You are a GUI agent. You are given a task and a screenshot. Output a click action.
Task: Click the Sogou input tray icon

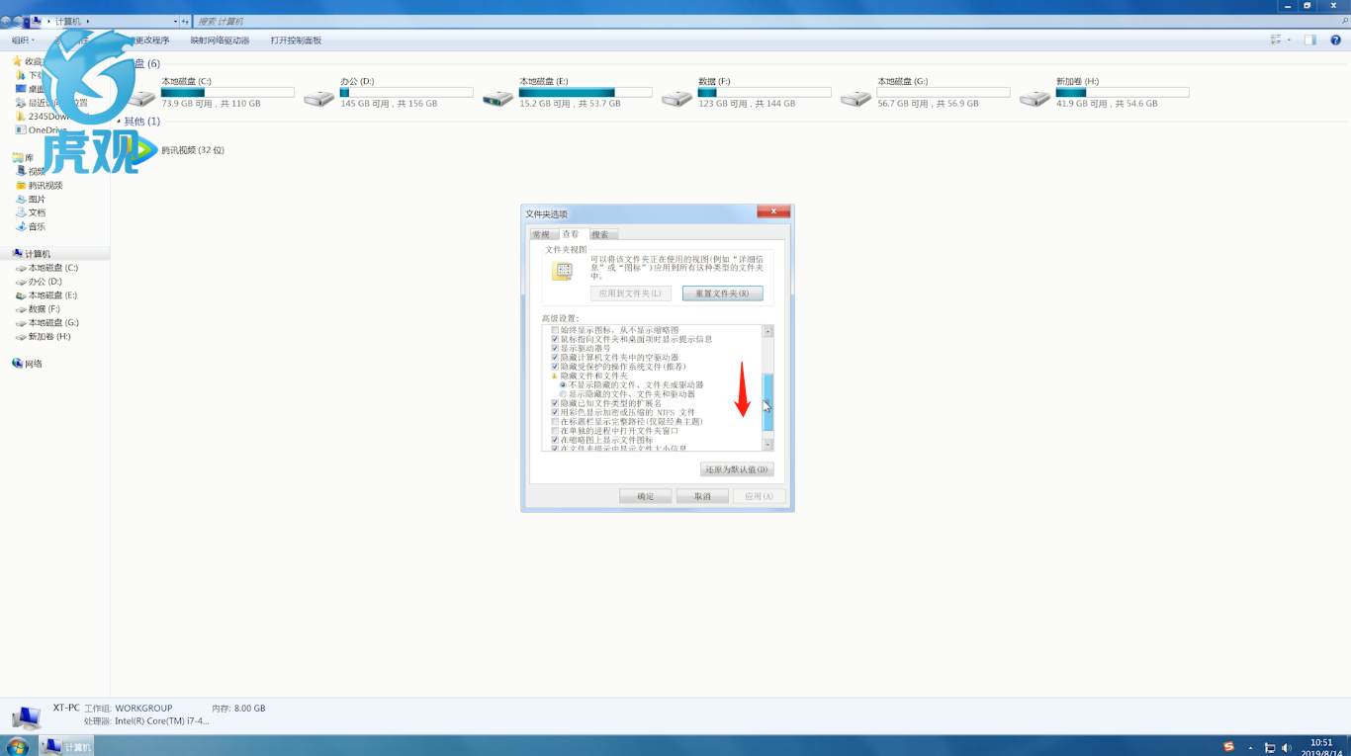[x=1228, y=747]
